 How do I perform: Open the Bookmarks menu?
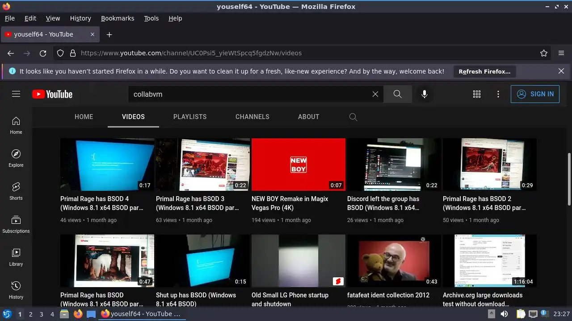point(118,18)
